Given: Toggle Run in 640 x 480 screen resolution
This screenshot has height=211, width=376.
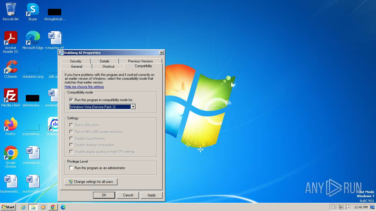Looking at the screenshot, I should (71, 132).
